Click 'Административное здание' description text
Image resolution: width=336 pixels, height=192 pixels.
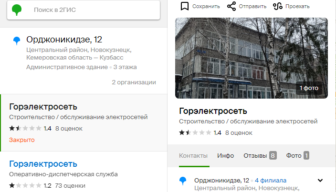[67, 67]
